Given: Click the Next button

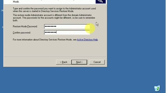Looking at the screenshot, I should (79, 62).
